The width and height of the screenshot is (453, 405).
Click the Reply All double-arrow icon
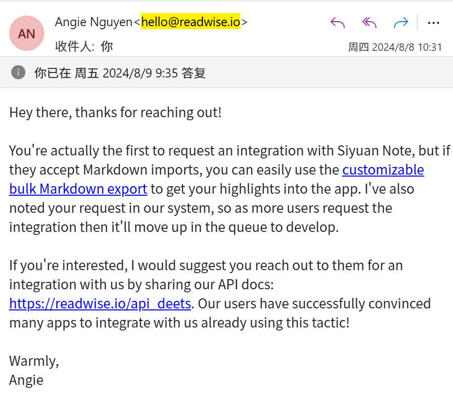[369, 23]
